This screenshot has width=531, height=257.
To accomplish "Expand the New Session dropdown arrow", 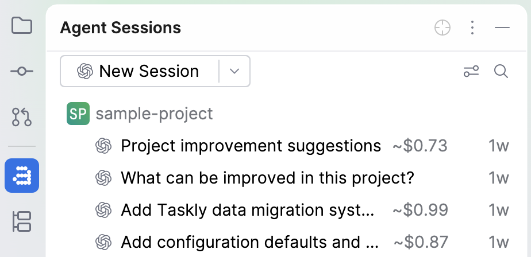I will click(234, 71).
